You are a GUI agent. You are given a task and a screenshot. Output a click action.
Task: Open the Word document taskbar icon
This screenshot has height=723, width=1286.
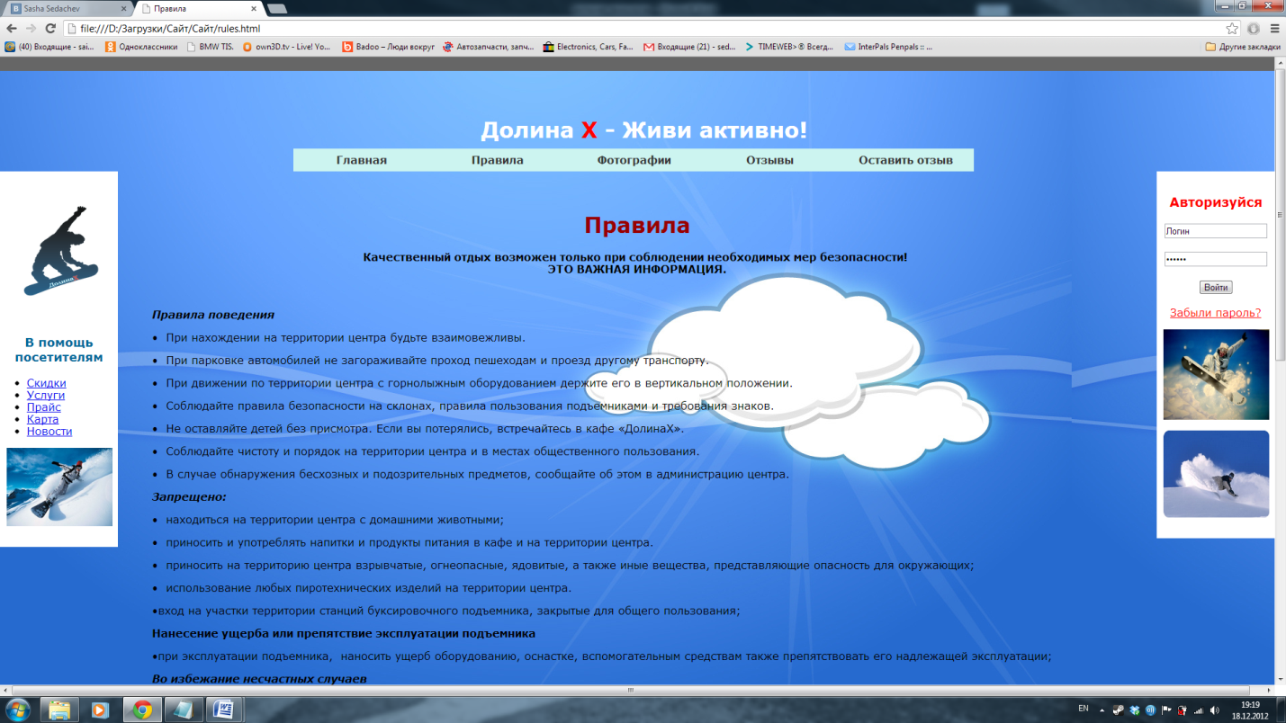[x=222, y=710]
